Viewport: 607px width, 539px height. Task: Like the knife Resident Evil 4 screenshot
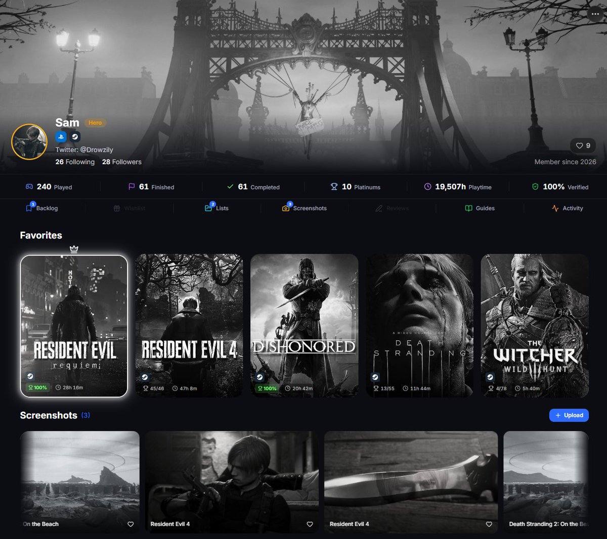tap(489, 524)
